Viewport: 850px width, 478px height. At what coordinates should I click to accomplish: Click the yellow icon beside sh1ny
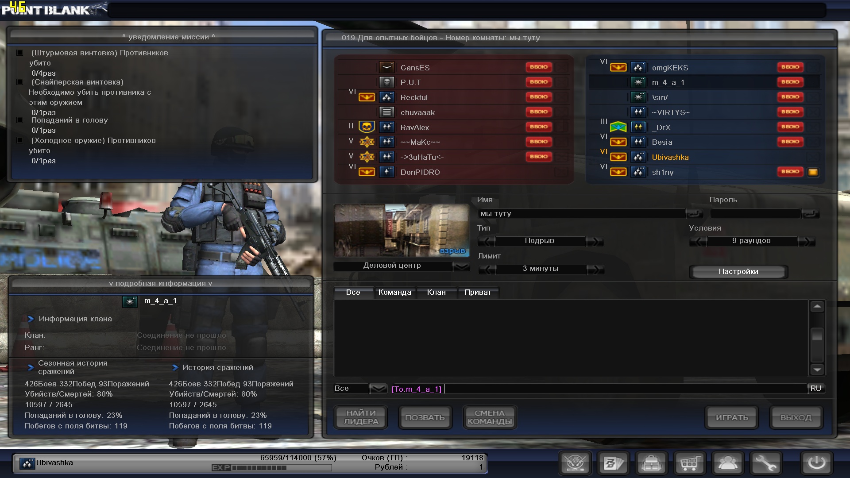click(813, 172)
